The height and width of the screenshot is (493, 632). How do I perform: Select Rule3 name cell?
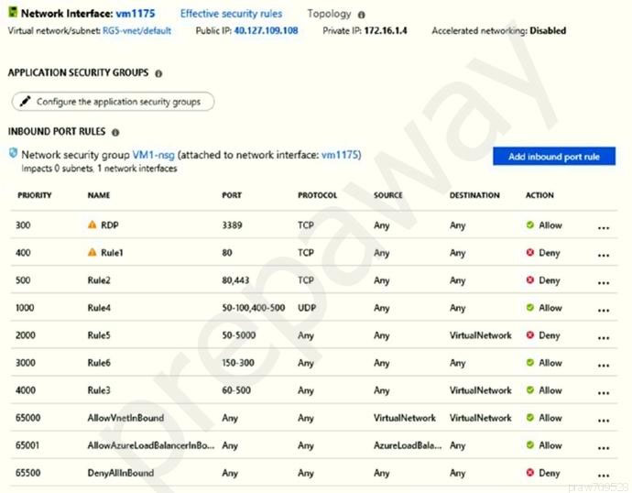pyautogui.click(x=99, y=390)
